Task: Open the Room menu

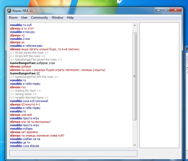Action: 13,18
